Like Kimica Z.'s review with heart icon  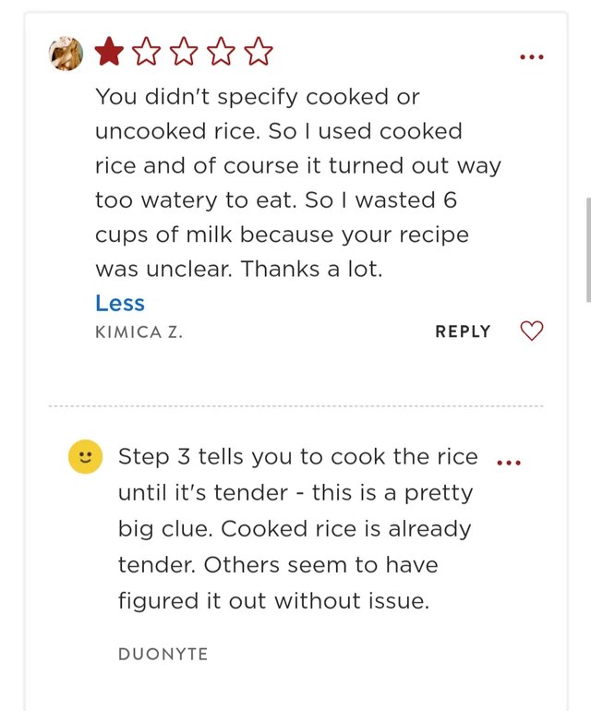(x=532, y=331)
